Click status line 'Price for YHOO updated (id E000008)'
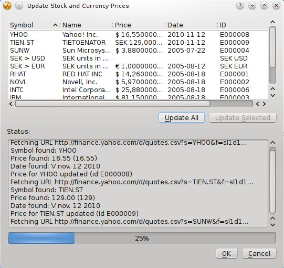Screen dimensions: 284x268 coord(71,174)
